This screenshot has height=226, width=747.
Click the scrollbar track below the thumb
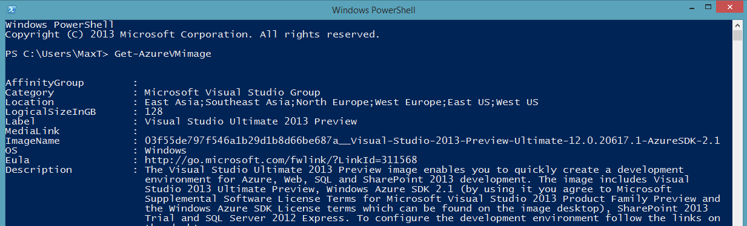[737, 133]
